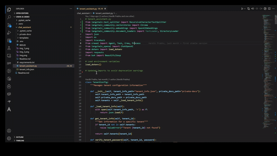Open the Run and Debug view
The height and width of the screenshot is (156, 277).
9,33
